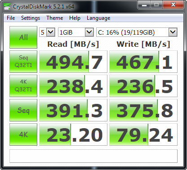This screenshot has width=187, height=170.
Task: Run the Seq benchmark only
Action: 23,110
